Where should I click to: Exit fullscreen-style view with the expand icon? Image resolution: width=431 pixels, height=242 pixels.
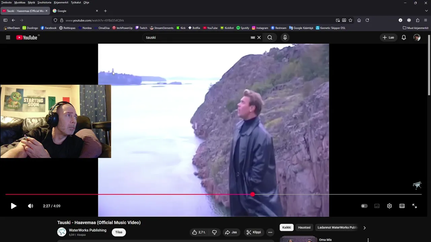415,206
